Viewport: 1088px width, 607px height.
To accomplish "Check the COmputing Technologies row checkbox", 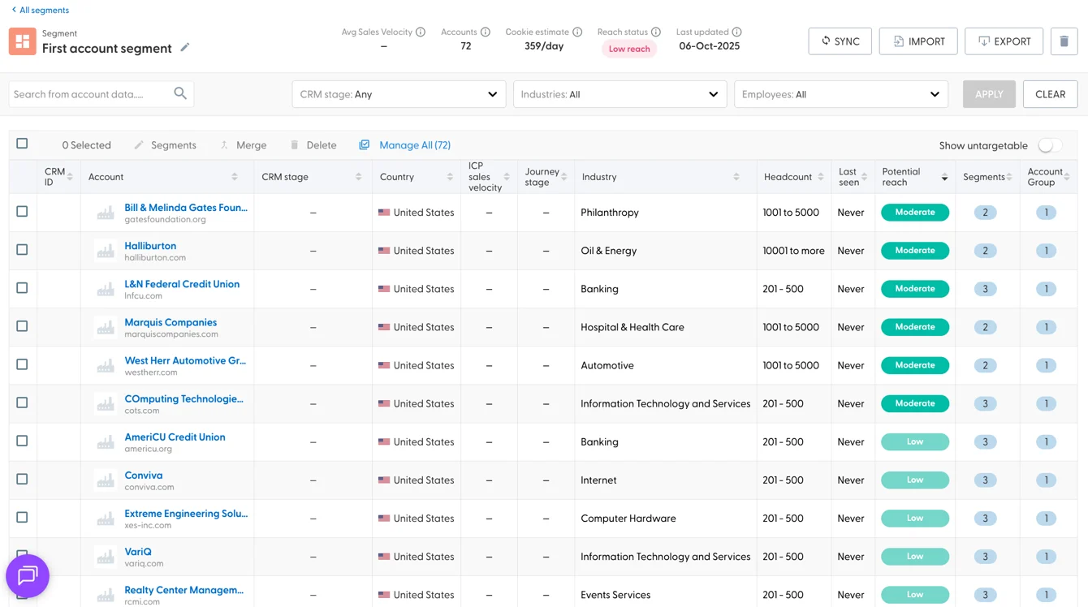I will 22,403.
